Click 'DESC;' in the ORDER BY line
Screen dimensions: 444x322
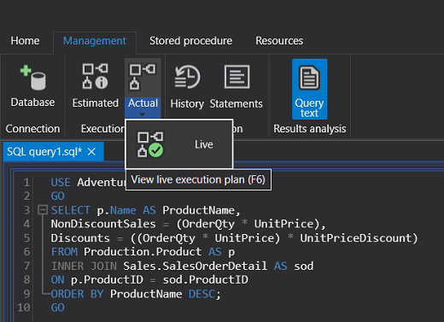205,294
